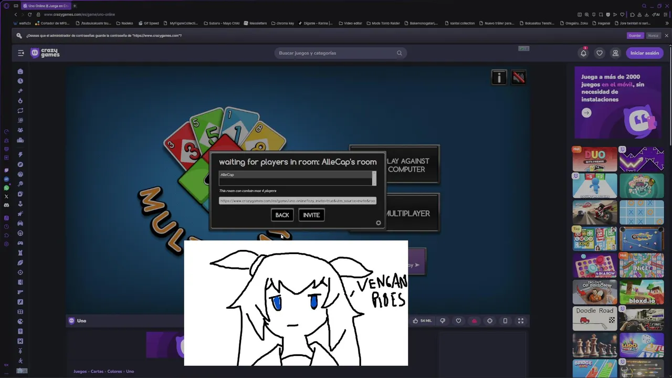The height and width of the screenshot is (378, 672).
Task: Open the Discord icon in Opera sidebar
Action: [6, 205]
